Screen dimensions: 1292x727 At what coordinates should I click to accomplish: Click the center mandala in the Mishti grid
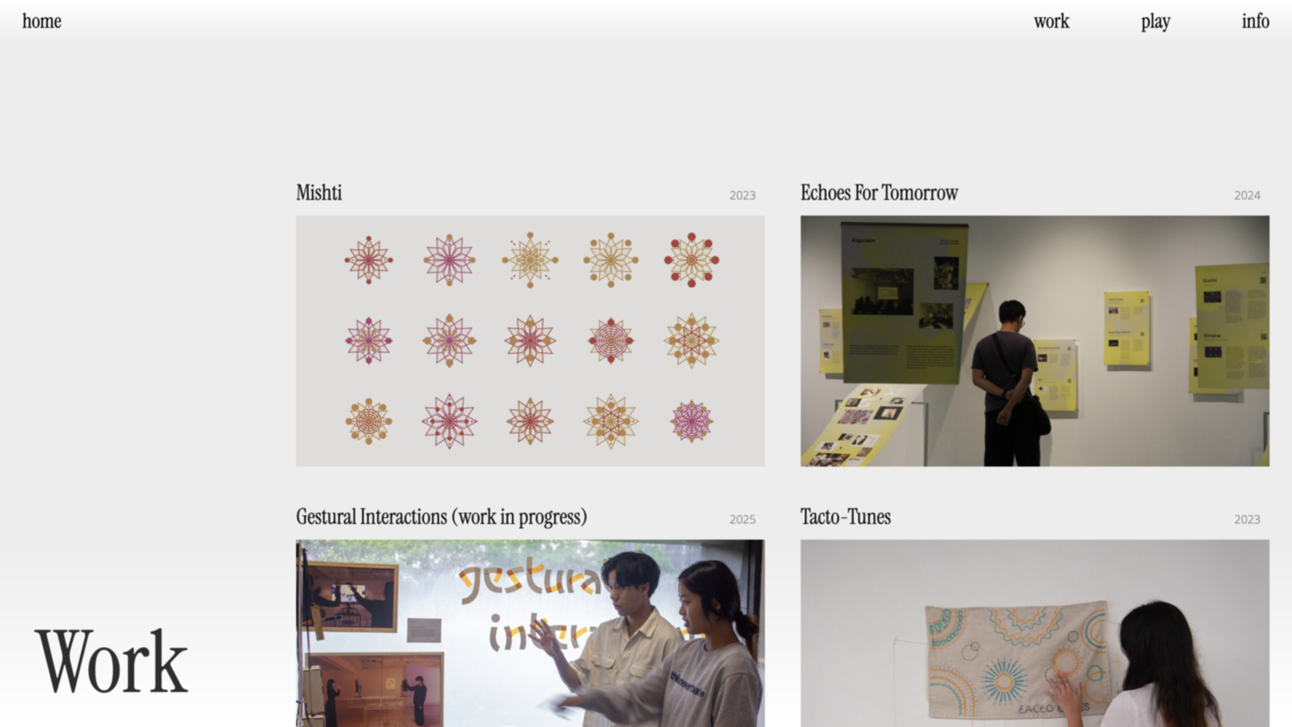coord(530,340)
